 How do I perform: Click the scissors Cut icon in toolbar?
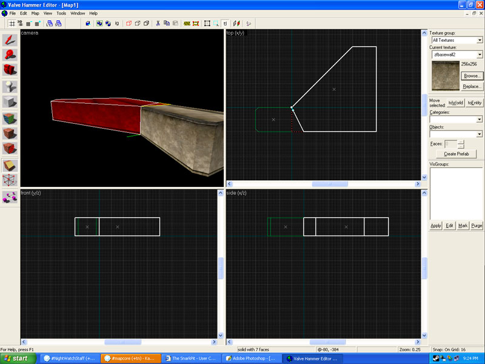click(158, 23)
